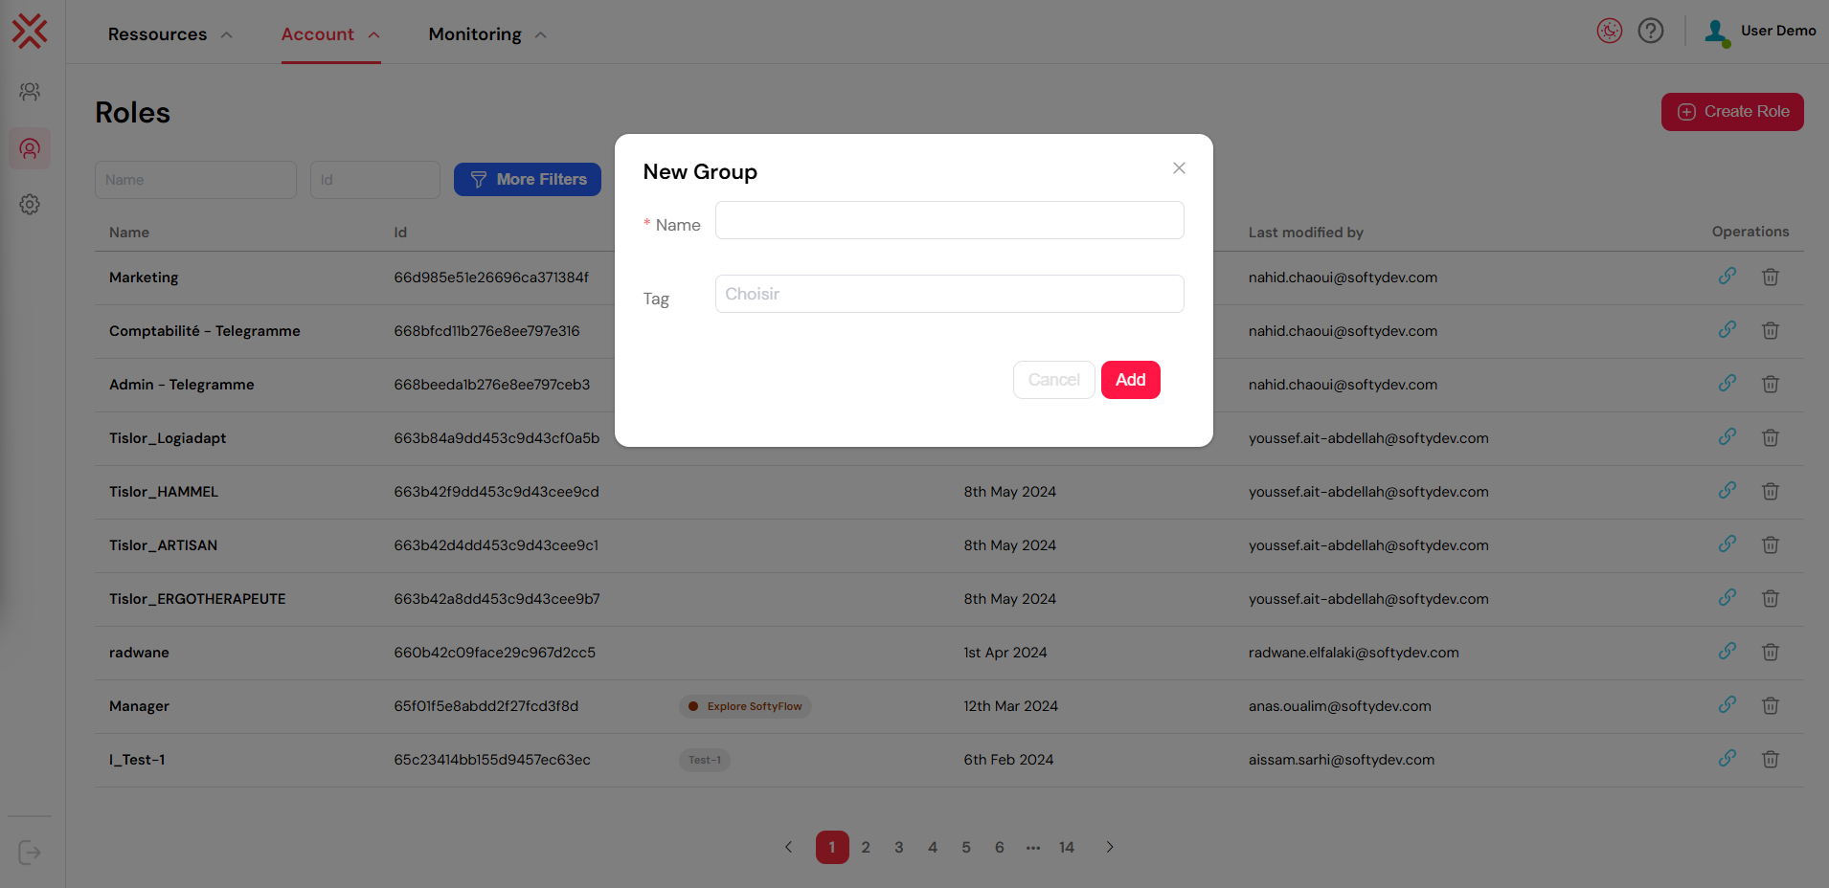Click link icon for Tislor_ERGOTHERAPEUTE
Viewport: 1829px width, 888px height.
pyautogui.click(x=1727, y=598)
